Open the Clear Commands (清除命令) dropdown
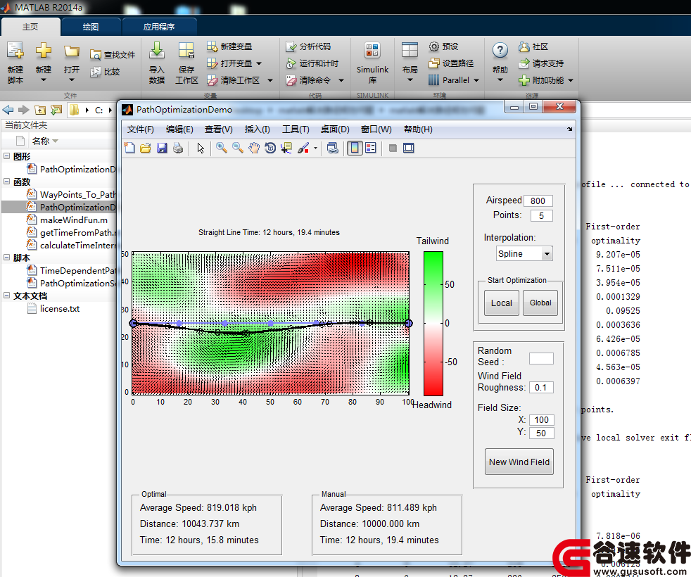The height and width of the screenshot is (577, 691). [x=341, y=80]
